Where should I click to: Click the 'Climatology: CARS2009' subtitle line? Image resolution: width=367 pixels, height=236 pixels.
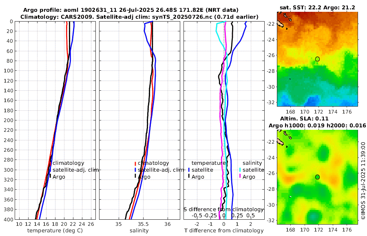click(x=139, y=17)
